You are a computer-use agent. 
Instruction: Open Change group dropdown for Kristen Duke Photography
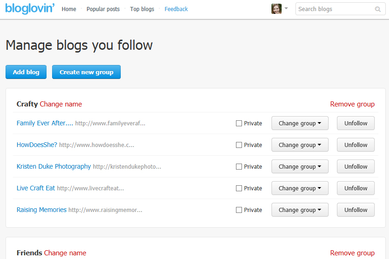tap(300, 167)
